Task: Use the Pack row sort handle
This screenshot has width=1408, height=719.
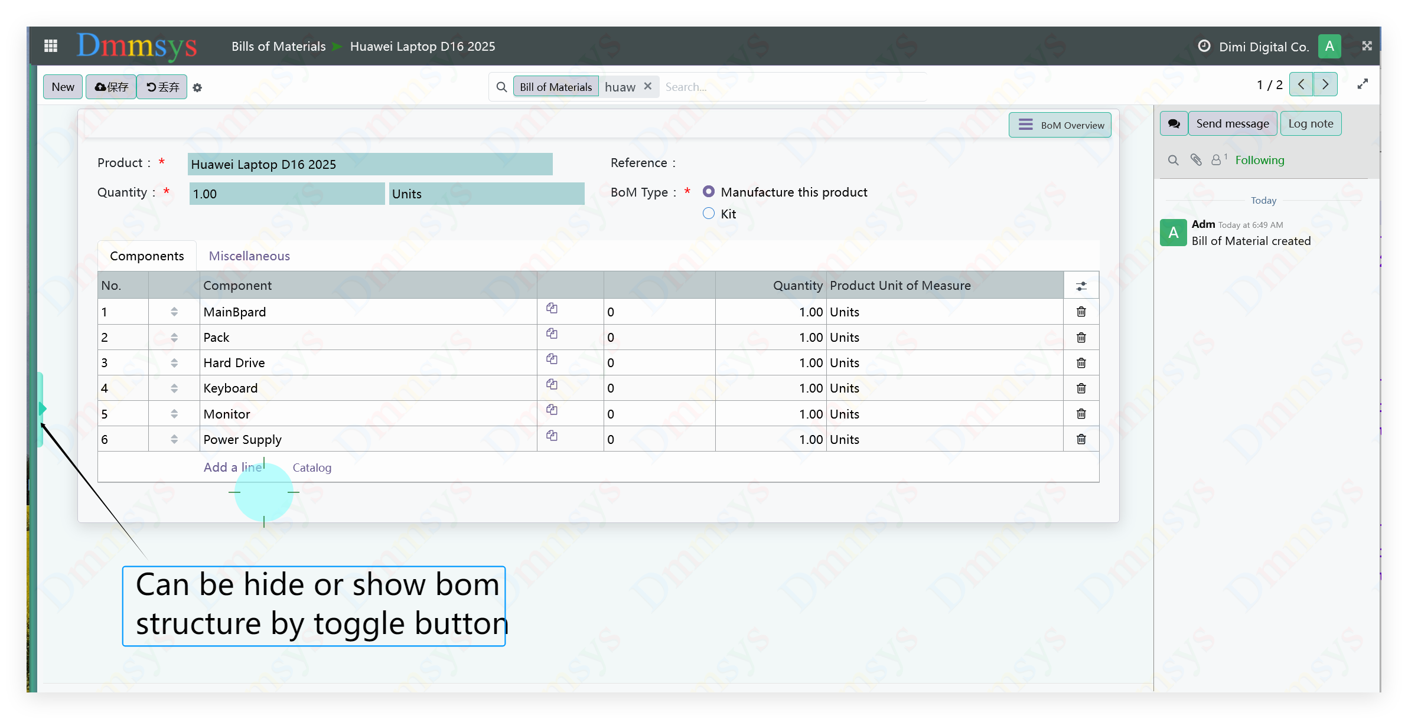Action: [174, 337]
